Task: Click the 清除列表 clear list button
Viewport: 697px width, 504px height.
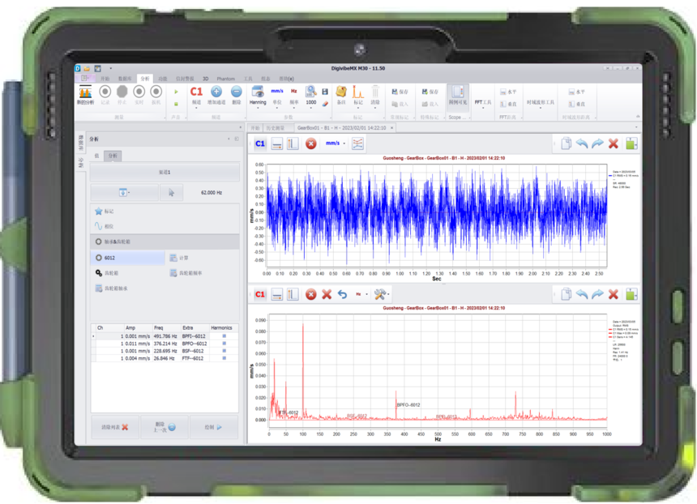Action: [x=114, y=426]
